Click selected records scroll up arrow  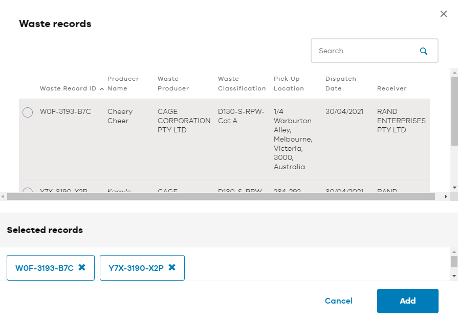(x=454, y=252)
